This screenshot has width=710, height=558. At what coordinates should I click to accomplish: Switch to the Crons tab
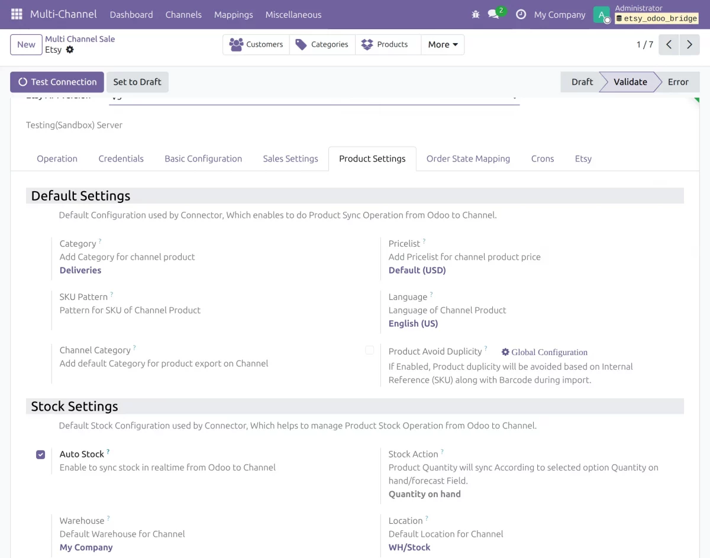click(x=543, y=159)
